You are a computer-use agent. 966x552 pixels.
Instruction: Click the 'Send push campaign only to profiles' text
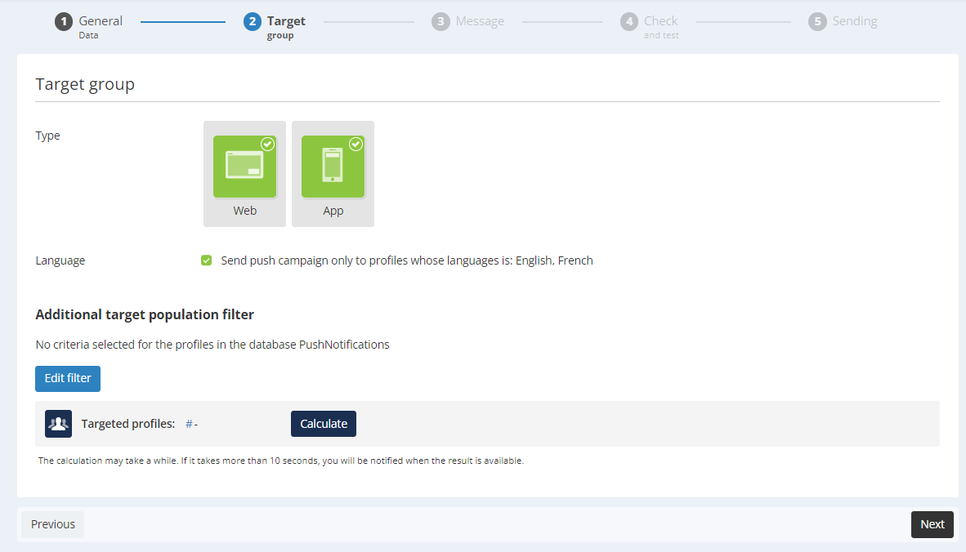coord(407,260)
